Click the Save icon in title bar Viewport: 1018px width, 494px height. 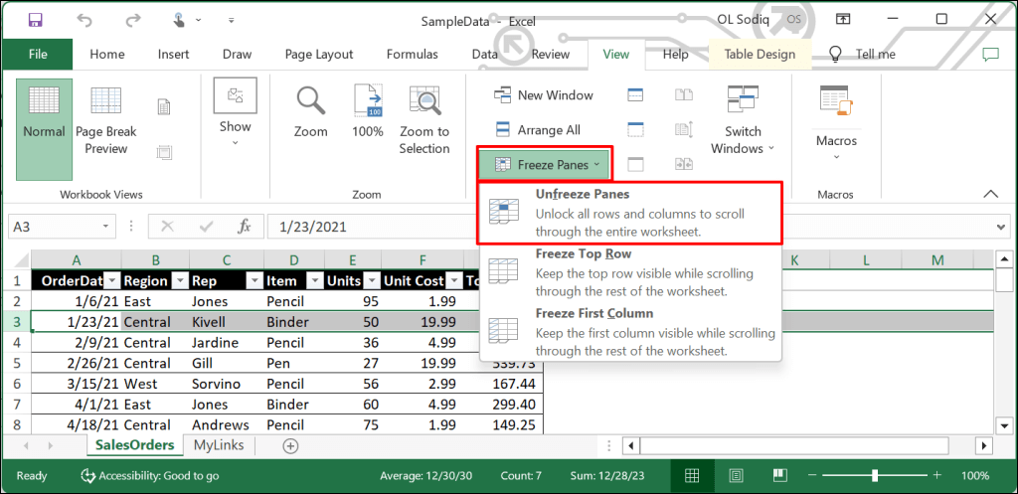pos(36,19)
